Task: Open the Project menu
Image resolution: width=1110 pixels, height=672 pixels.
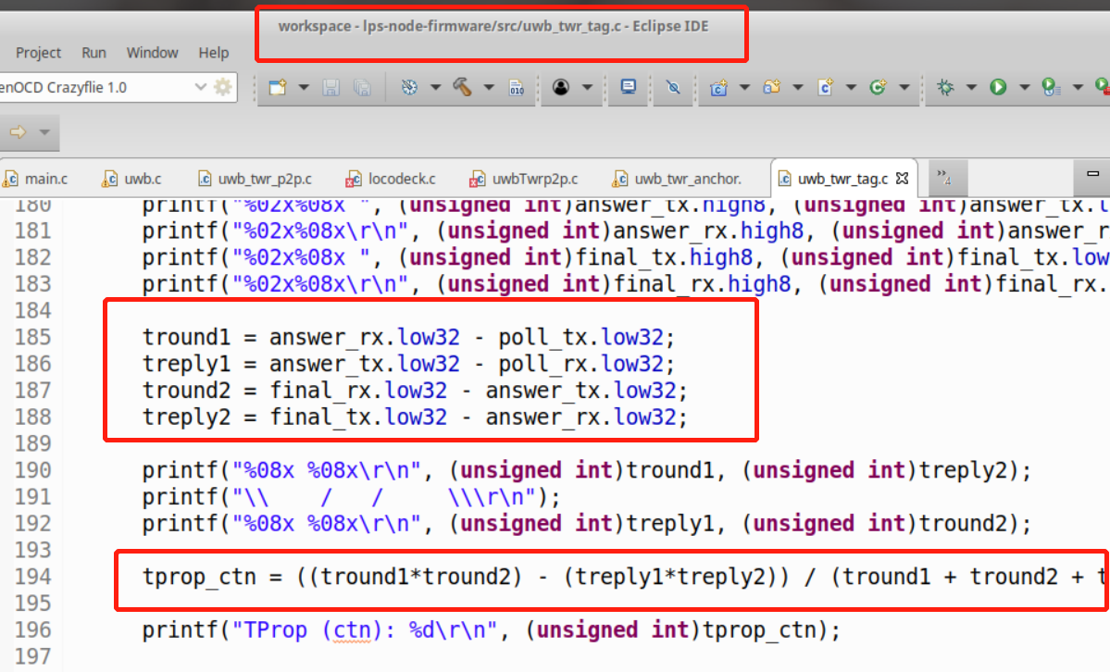Action: [38, 53]
